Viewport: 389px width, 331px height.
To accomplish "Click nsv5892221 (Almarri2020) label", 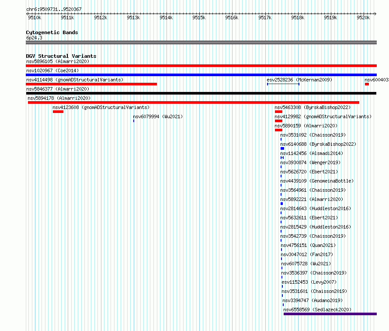I will click(x=312, y=199).
